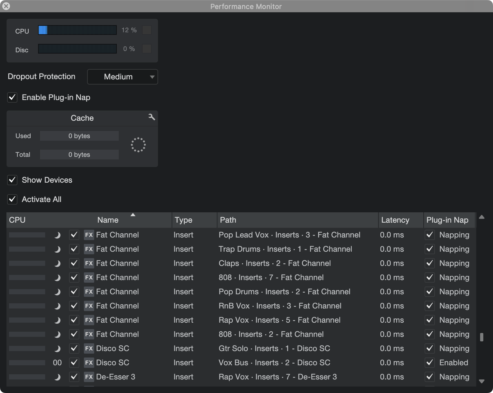Image resolution: width=493 pixels, height=393 pixels.
Task: Click the main CPU usage meter
Action: point(77,30)
